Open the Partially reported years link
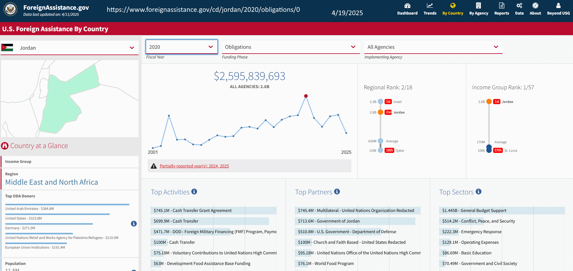Screen dimensions: 573x271 click(194, 166)
